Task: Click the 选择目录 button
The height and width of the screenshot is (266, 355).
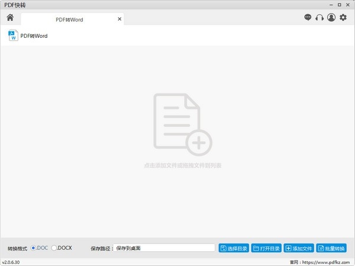Action: click(x=234, y=248)
